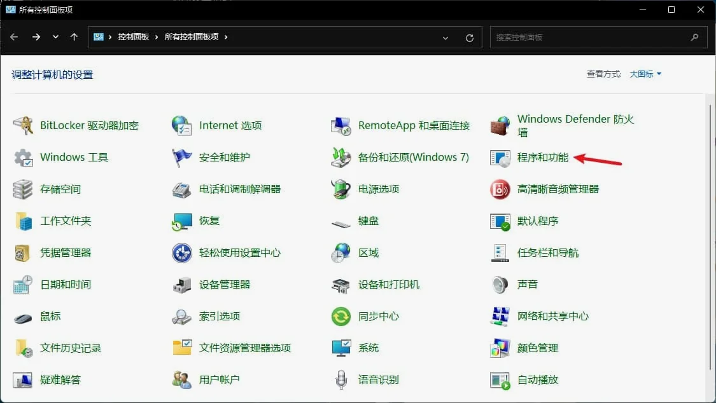Open 恢复 monitor icon

(182, 222)
